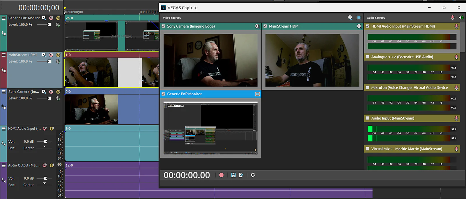The image size is (466, 199).
Task: Start recording with the red record button
Action: pyautogui.click(x=221, y=175)
